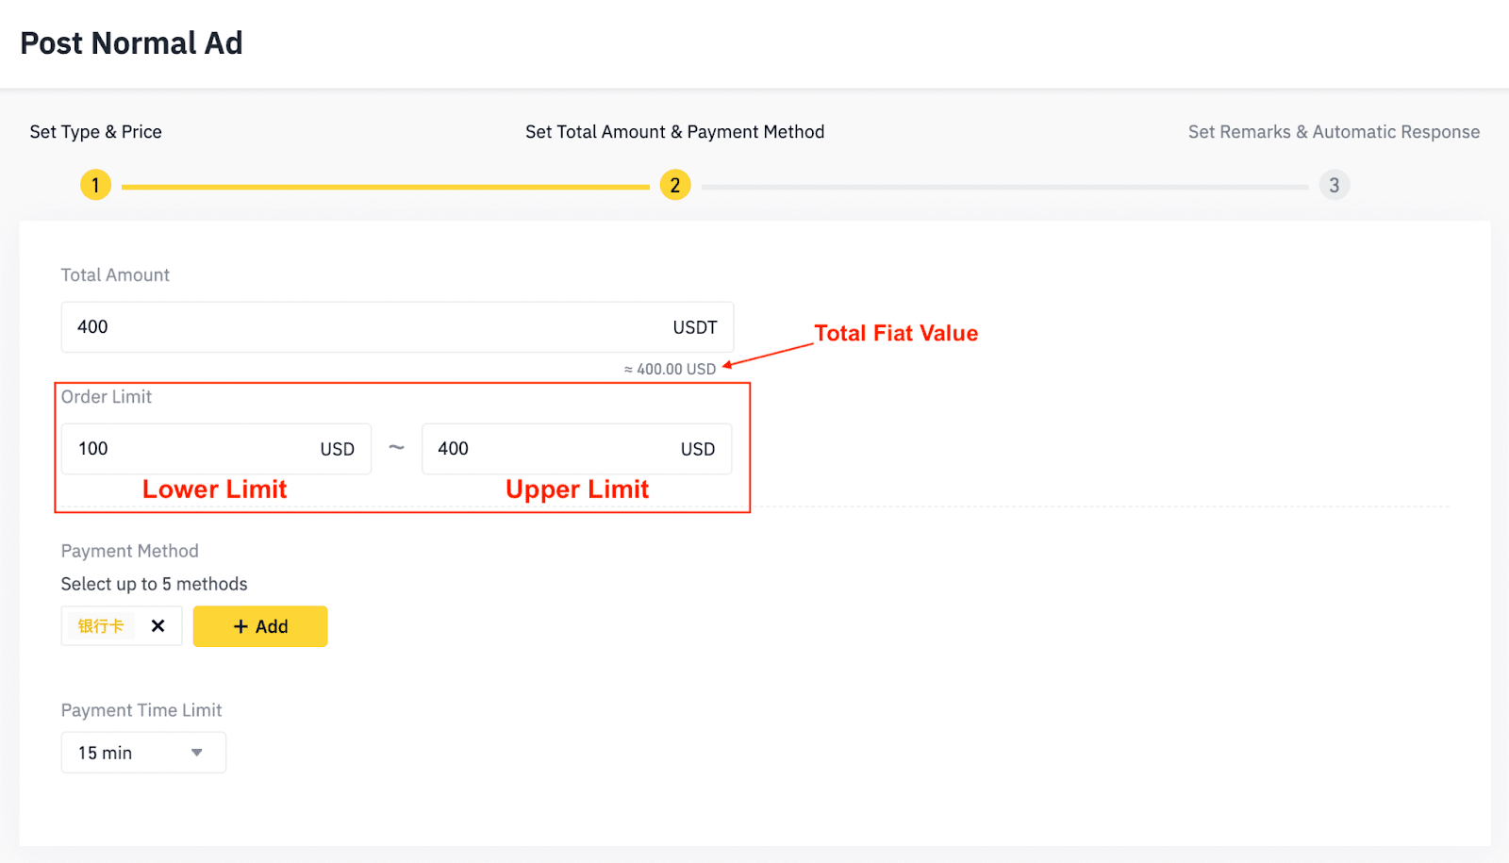The width and height of the screenshot is (1509, 863).
Task: Select step 2 circle in progress bar
Action: click(675, 185)
